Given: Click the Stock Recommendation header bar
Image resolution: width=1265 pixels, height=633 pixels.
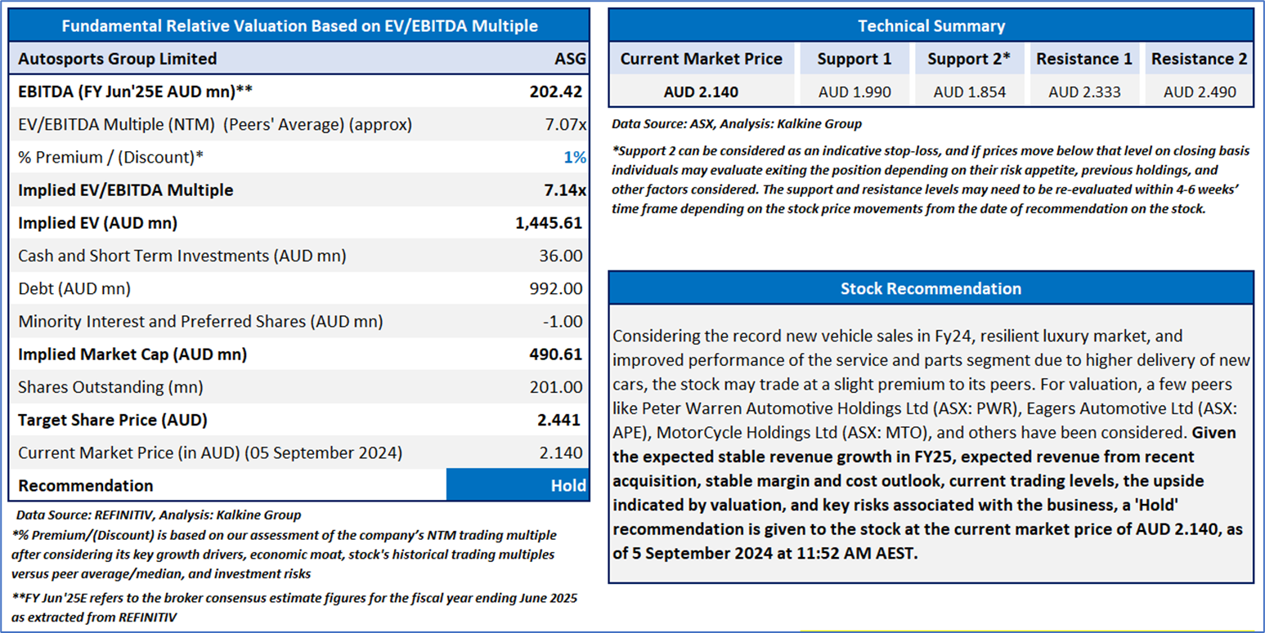Looking at the screenshot, I should pos(931,288).
